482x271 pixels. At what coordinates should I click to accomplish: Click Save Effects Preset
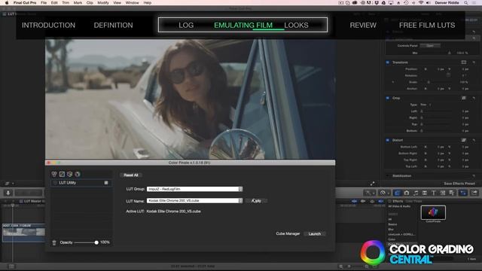(459, 184)
